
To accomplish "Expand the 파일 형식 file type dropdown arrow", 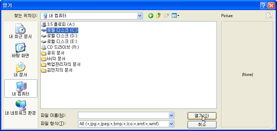I will [x=171, y=124].
